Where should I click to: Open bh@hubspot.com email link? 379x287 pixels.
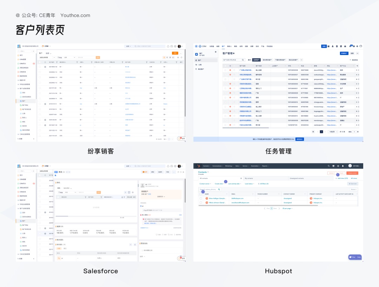click(x=237, y=198)
